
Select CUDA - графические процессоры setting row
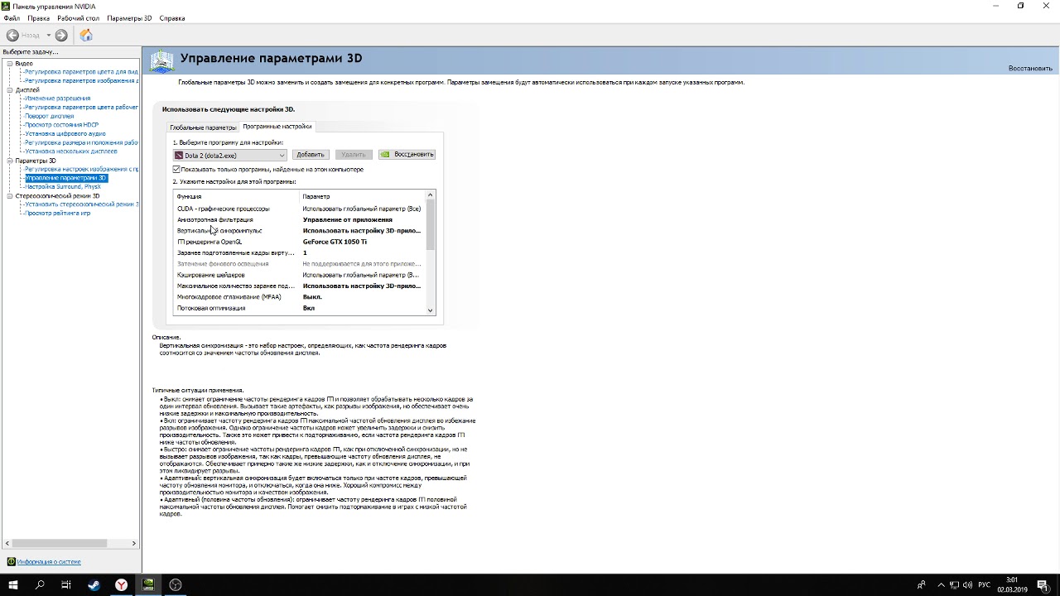click(299, 209)
